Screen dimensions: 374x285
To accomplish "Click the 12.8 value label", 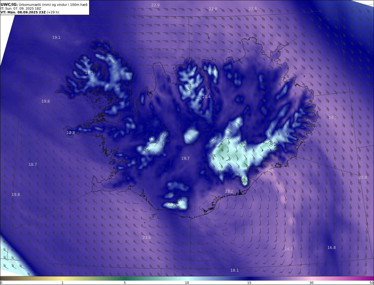I will pos(71,133).
